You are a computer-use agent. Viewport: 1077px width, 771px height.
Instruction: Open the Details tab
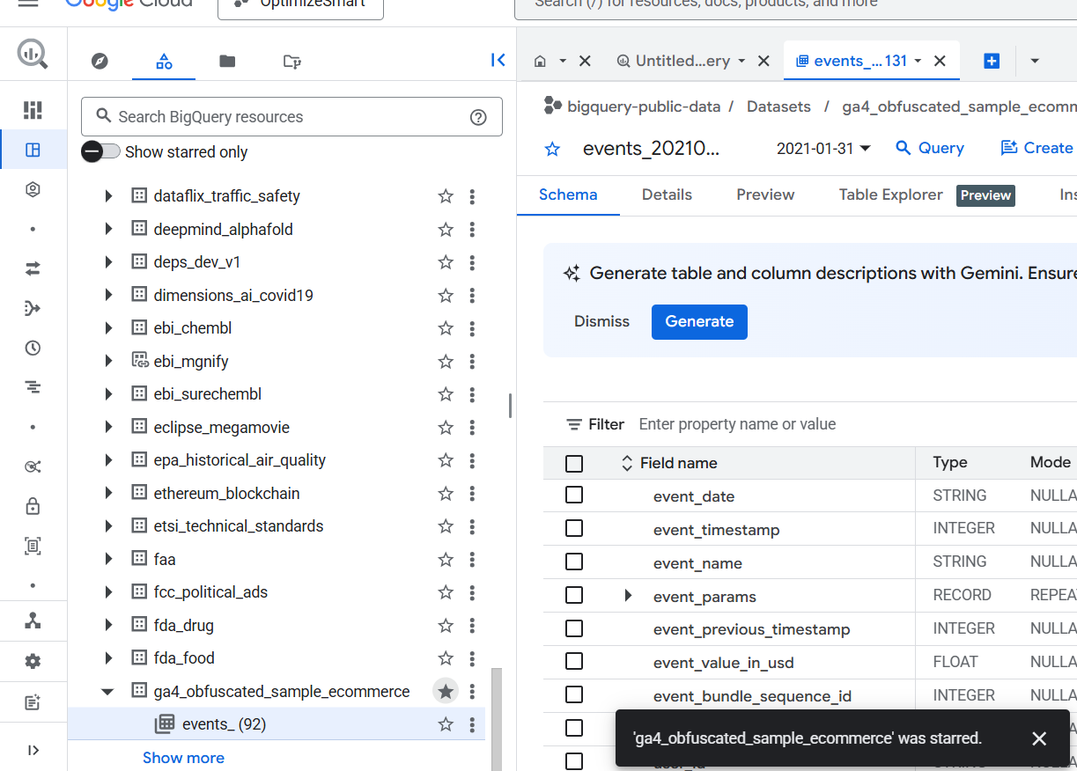click(667, 195)
